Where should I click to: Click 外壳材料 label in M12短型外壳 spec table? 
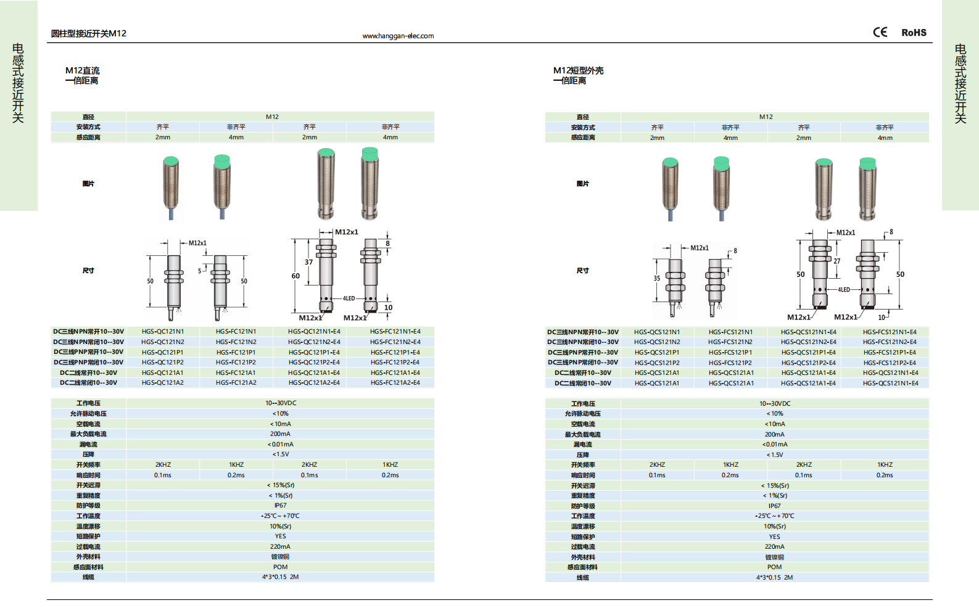point(583,557)
